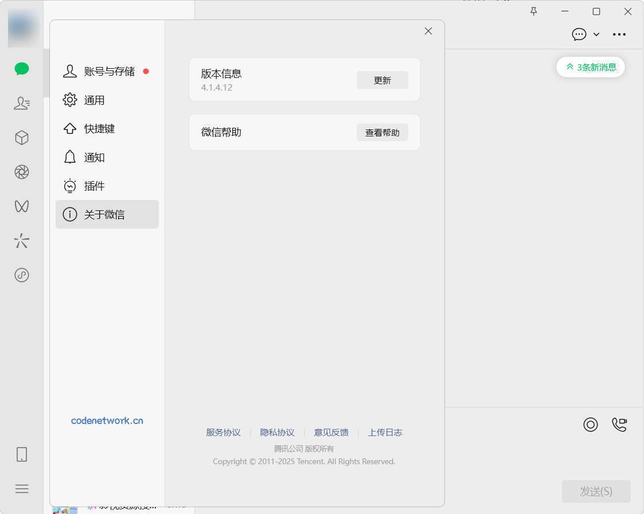The image size is (644, 514).
Task: Open the hamburger menu at the sidebar bottom
Action: coord(21,488)
